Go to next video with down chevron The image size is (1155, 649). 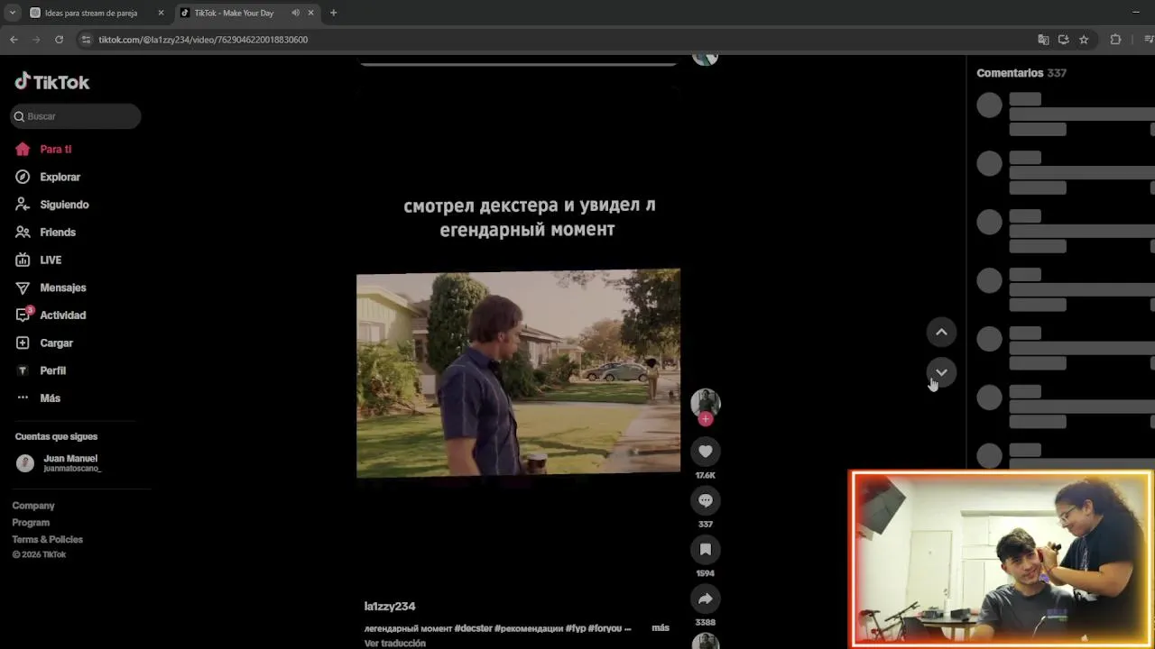(941, 372)
